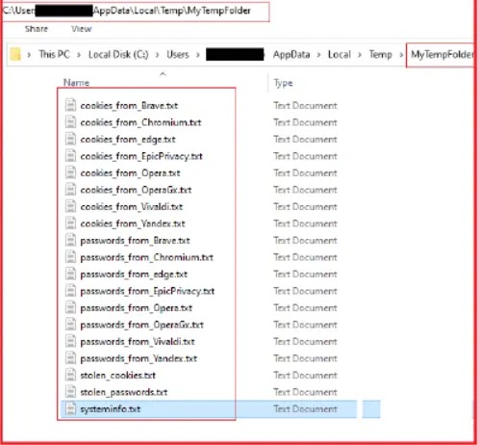Select file name cookies_from_Chromium.txt
Viewport: 478px width, 445px height.
coord(140,122)
